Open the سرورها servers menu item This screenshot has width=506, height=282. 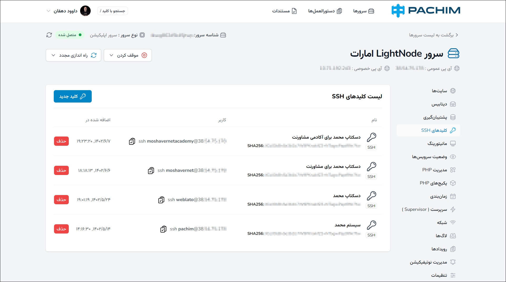click(x=364, y=11)
